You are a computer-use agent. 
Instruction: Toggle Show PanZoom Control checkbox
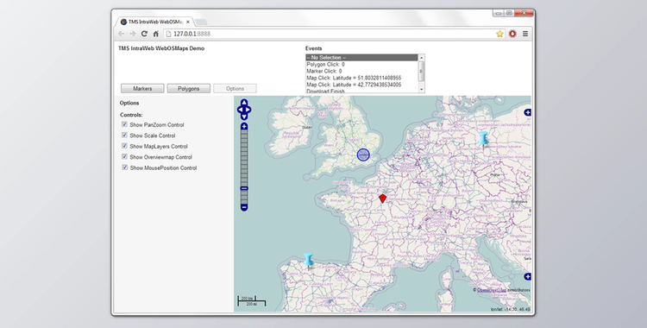coord(124,124)
